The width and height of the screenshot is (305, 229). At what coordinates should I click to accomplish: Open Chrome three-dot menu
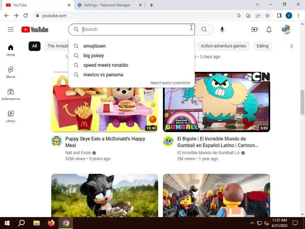pyautogui.click(x=298, y=16)
